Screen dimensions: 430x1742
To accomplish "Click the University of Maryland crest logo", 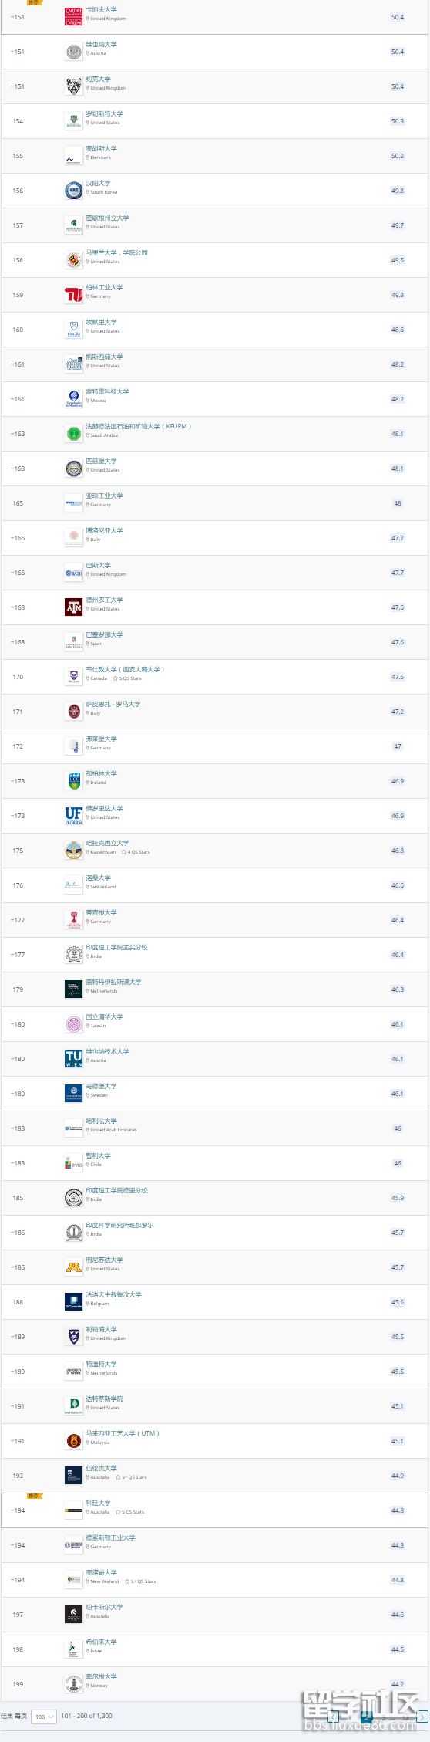I will click(x=73, y=260).
